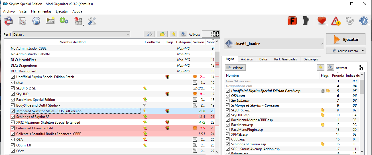Sort plugins by Nombre column header
The image size is (372, 155).
coord(272,76)
